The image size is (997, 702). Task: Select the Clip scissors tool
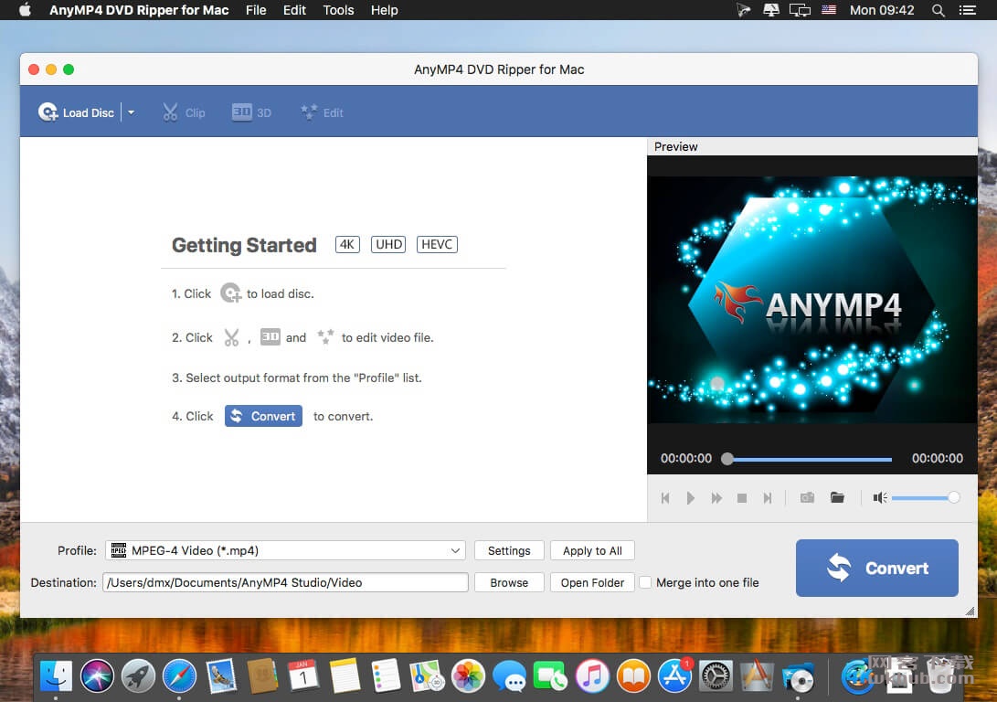click(x=184, y=112)
